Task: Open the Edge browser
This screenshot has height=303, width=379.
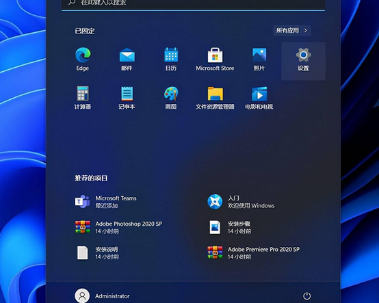Action: point(83,59)
